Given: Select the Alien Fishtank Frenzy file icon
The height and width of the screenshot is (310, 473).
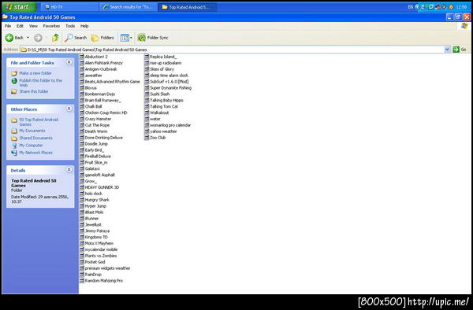Looking at the screenshot, I should tap(82, 63).
